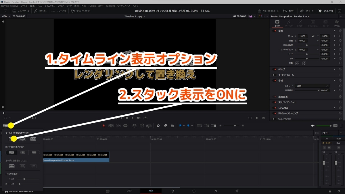The height and width of the screenshot is (194, 345).
Task: Select the Blade edit mode tool
Action: pos(125,126)
